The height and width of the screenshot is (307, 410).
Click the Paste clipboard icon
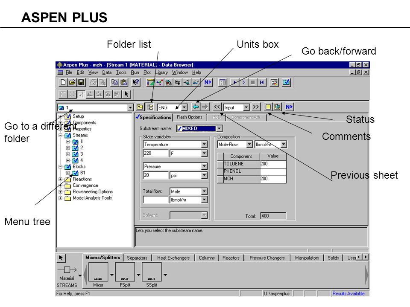click(x=124, y=82)
